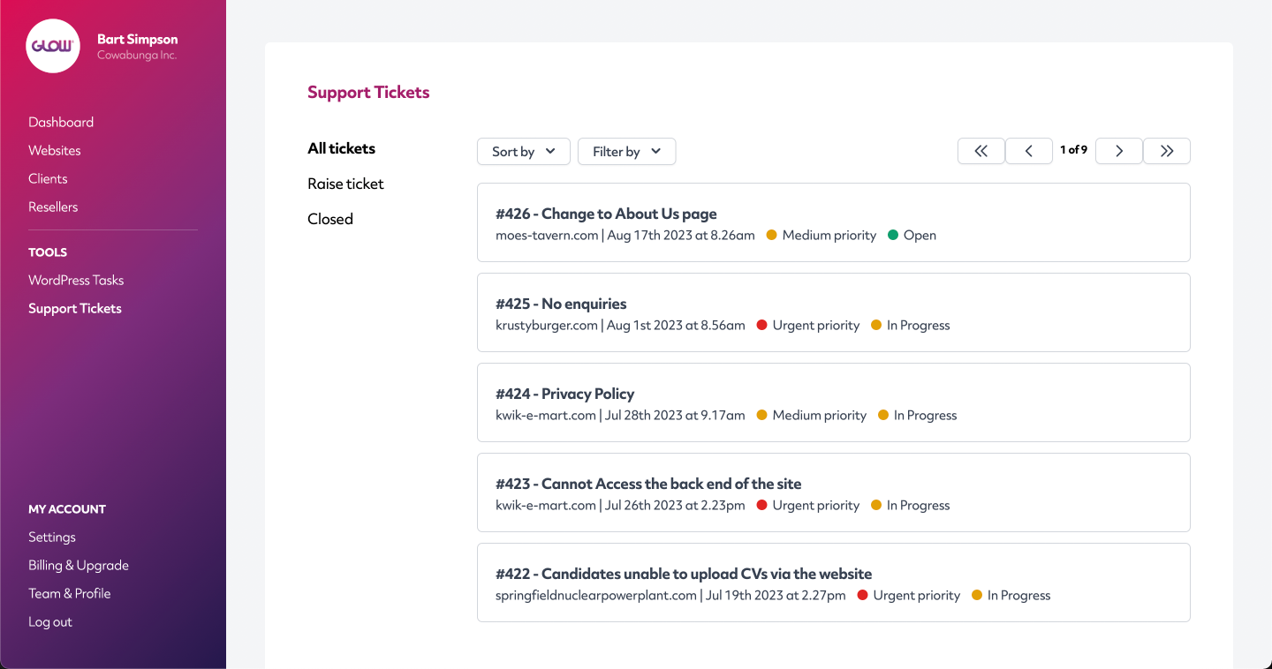This screenshot has height=669, width=1272.
Task: Click the Glow logo icon
Action: click(x=53, y=46)
